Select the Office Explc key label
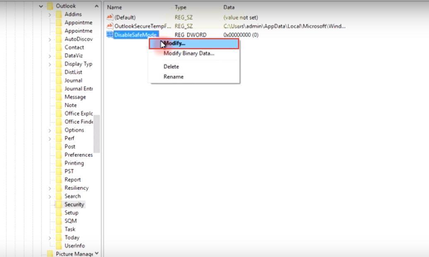The height and width of the screenshot is (257, 429). [78, 113]
